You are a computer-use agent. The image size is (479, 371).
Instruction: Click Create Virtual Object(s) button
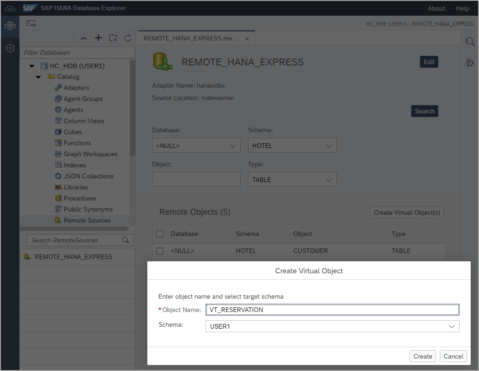click(407, 212)
